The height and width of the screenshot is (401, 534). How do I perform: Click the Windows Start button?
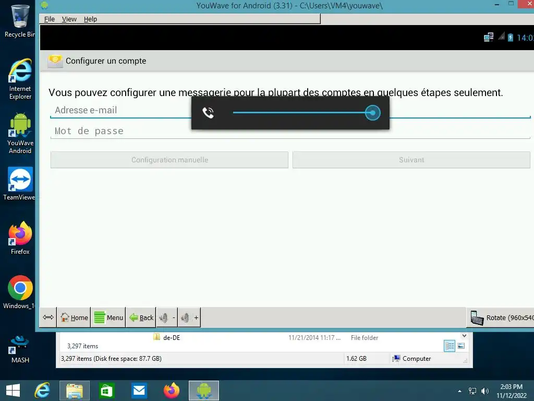tap(13, 391)
